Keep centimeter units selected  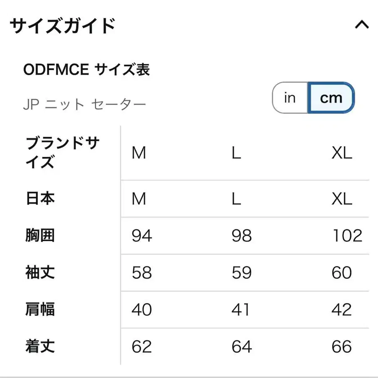point(331,98)
